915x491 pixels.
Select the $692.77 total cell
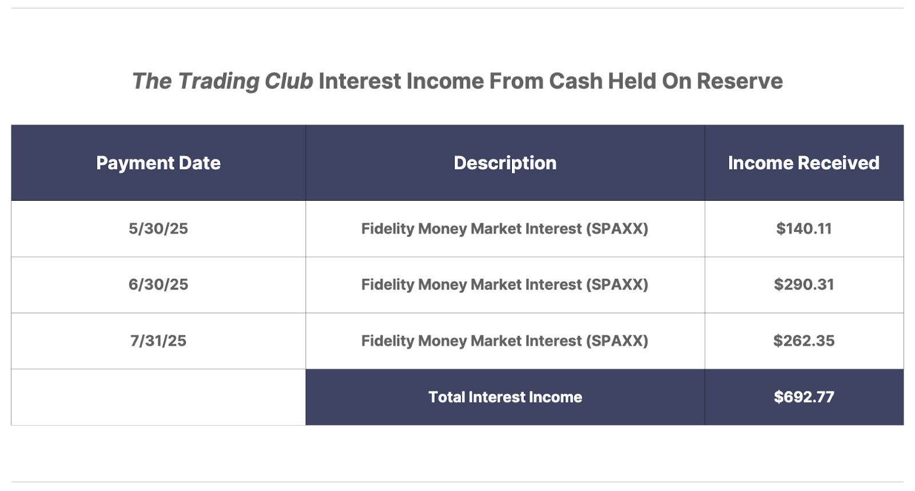pos(804,397)
